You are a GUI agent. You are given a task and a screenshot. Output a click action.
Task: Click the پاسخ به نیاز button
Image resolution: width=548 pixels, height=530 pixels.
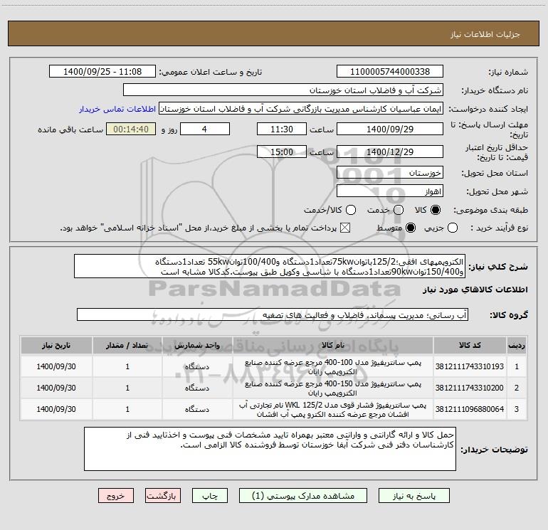414,496
